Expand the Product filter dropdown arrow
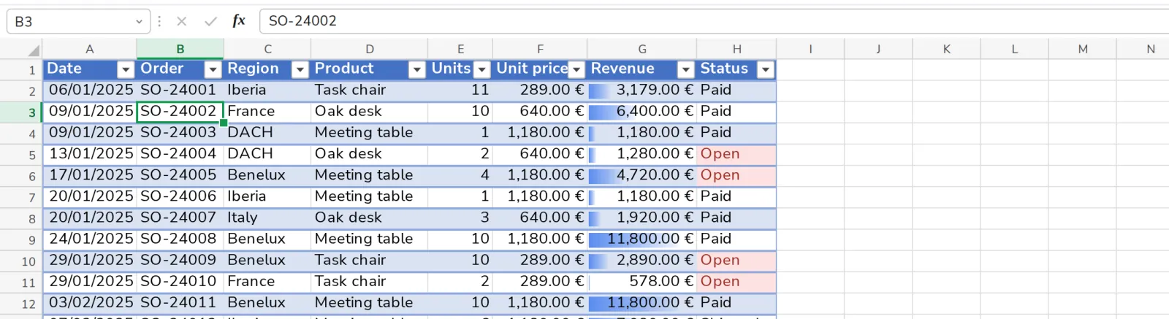Screen dimensions: 1169x319 pos(416,69)
